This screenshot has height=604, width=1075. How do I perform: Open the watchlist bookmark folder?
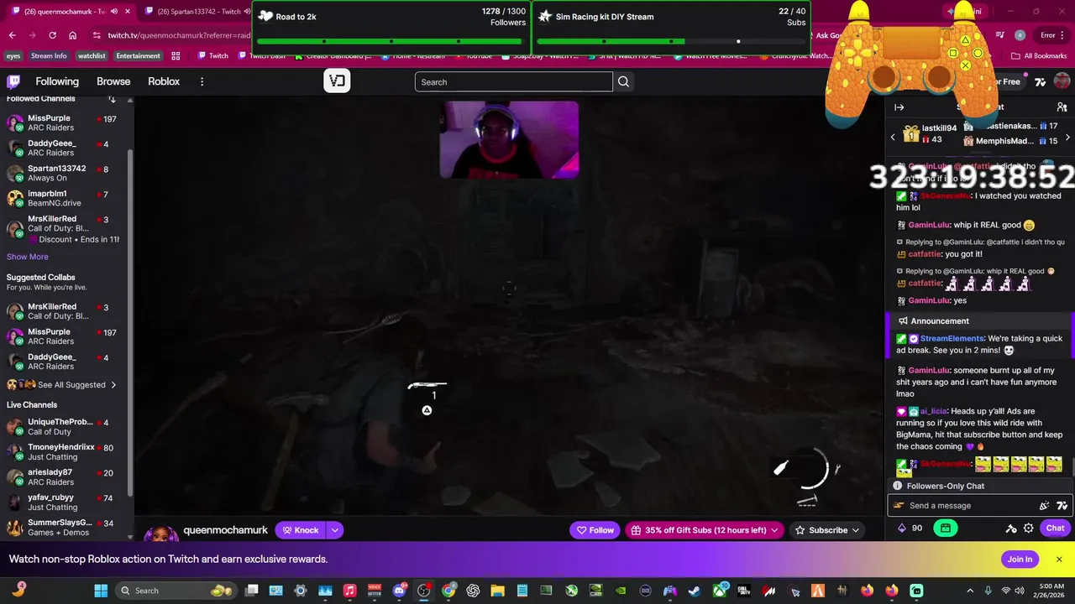click(x=92, y=56)
